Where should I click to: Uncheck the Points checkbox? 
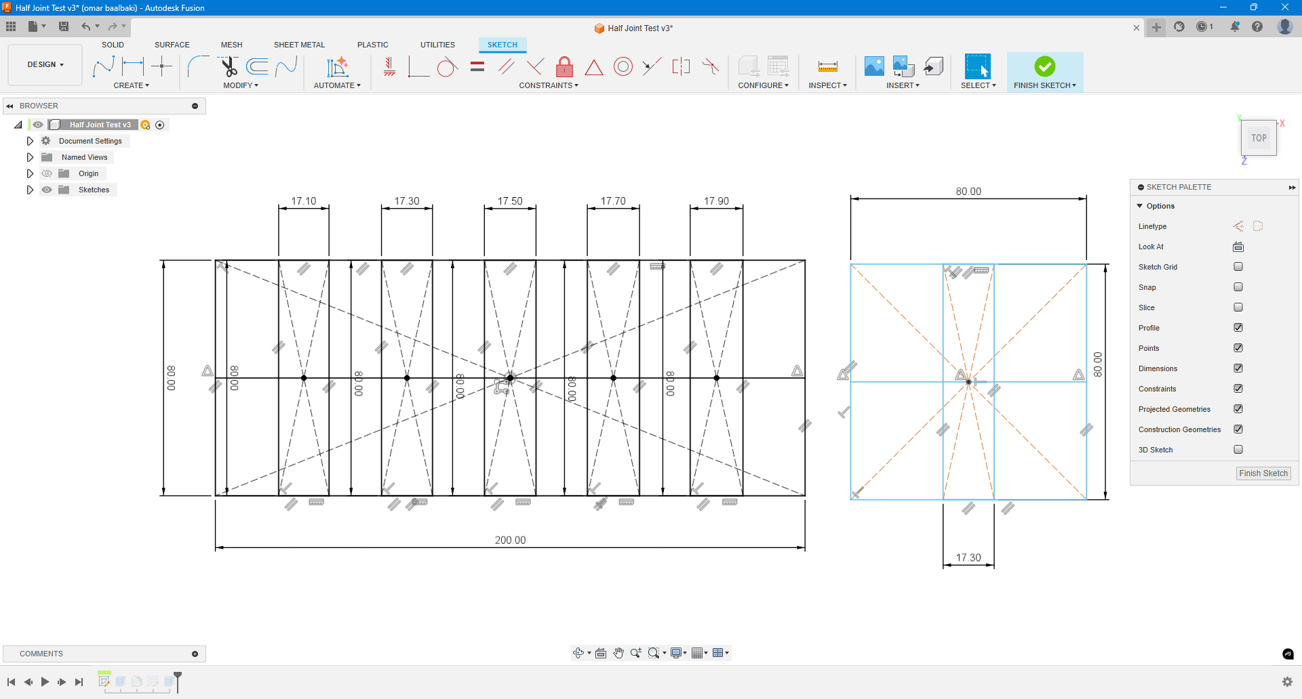(1238, 348)
